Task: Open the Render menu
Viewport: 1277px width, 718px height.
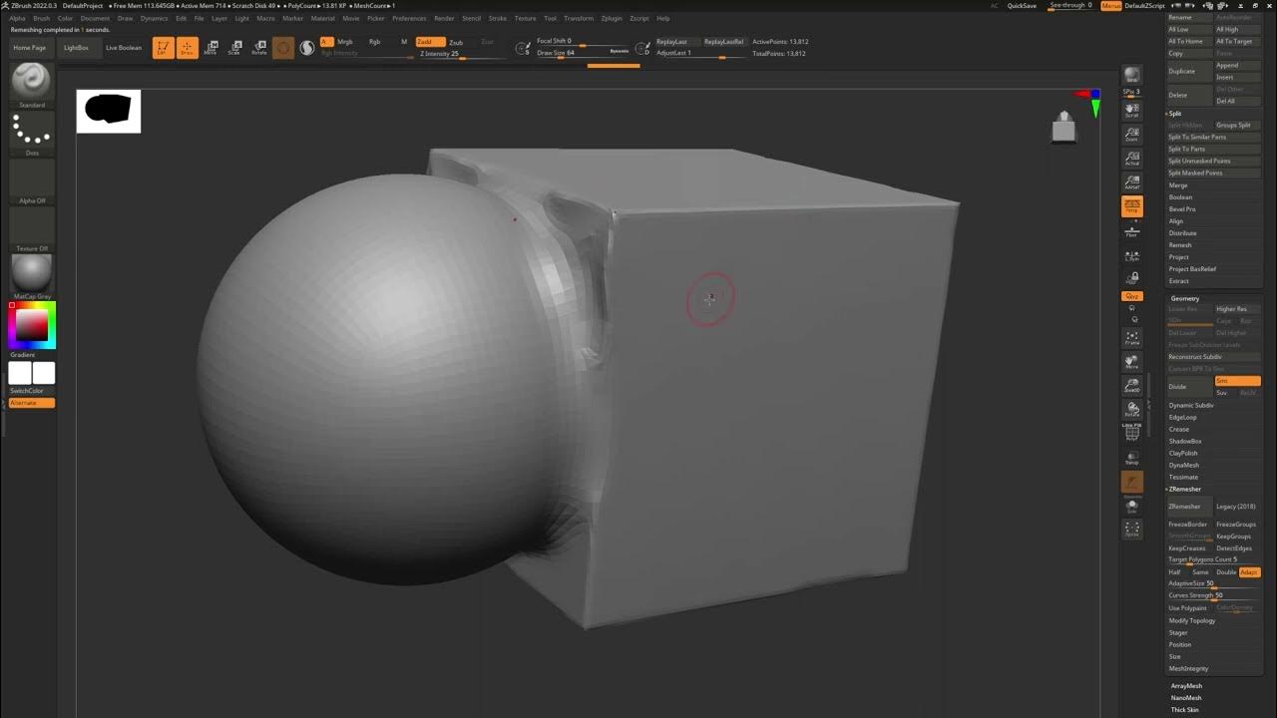Action: (444, 18)
